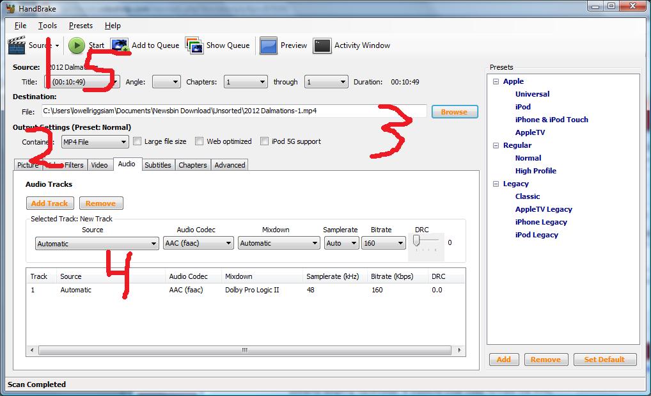This screenshot has height=396, width=651.
Task: Open the Activity Window icon
Action: pos(322,45)
